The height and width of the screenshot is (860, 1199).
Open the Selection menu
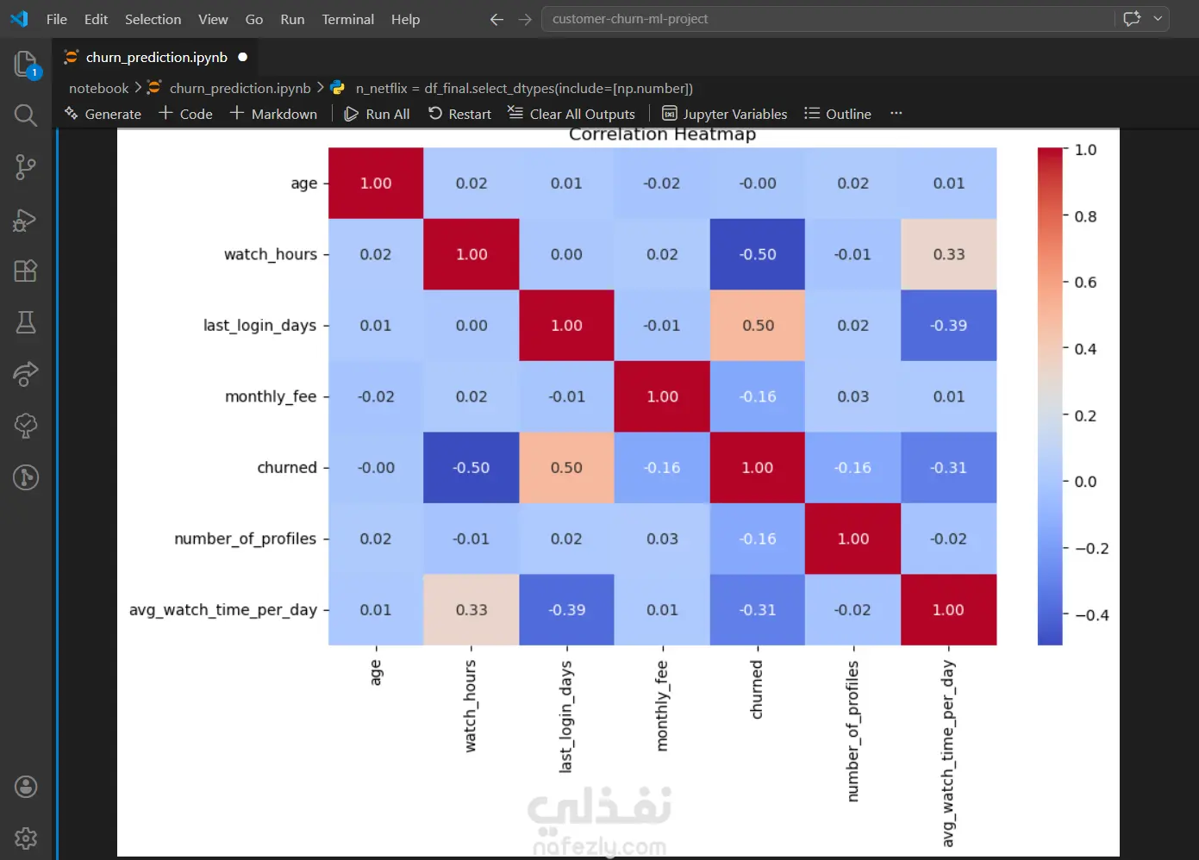tap(153, 19)
